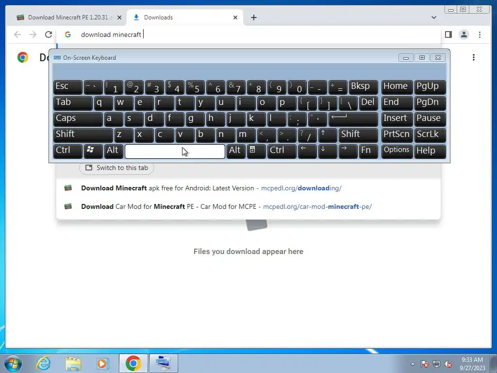Tap the right arrow key
The image size is (497, 373).
348,151
